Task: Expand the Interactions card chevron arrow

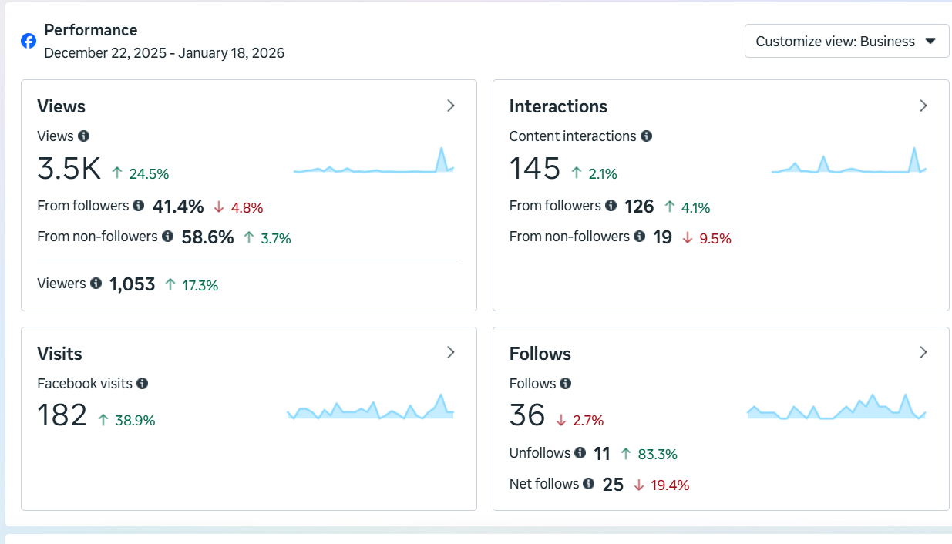Action: click(x=923, y=106)
